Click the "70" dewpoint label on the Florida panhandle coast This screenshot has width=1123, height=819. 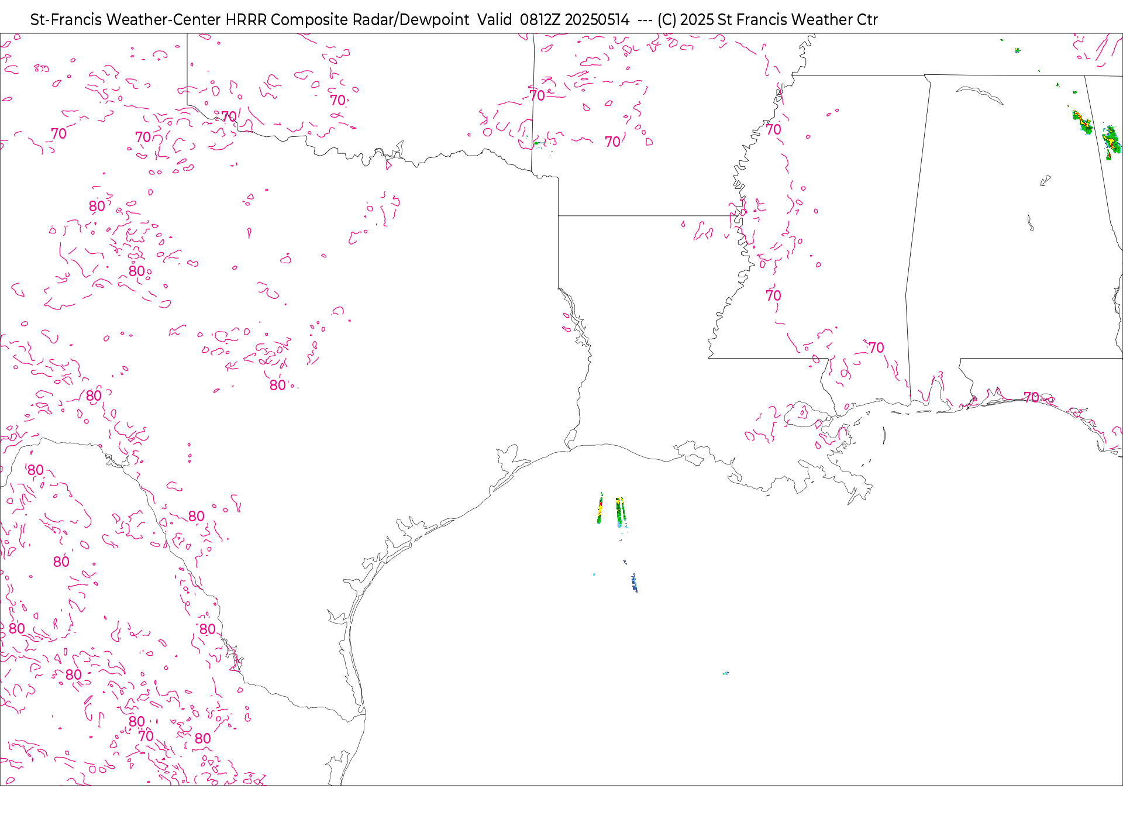coord(1031,397)
